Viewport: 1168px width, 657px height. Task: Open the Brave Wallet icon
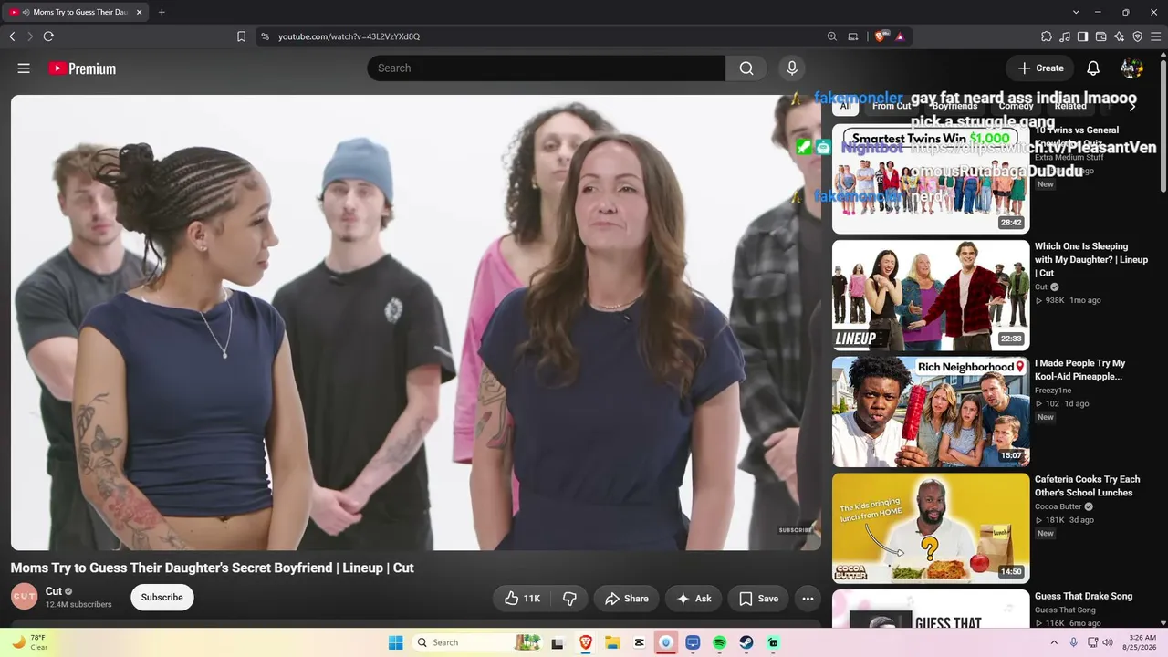pyautogui.click(x=1101, y=36)
